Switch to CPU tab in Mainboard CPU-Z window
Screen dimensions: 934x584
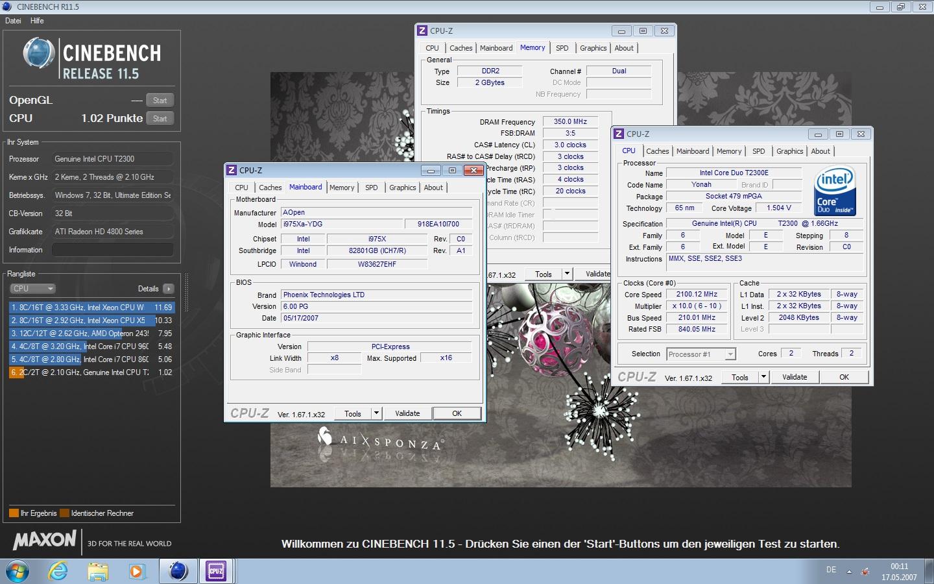click(242, 188)
